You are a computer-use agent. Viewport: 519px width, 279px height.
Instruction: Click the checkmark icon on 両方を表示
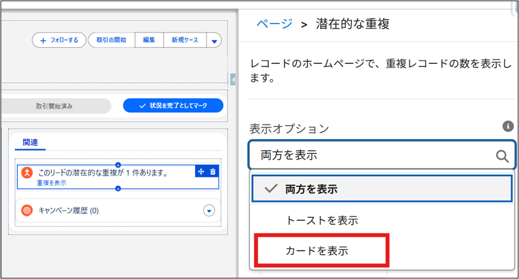tap(271, 189)
